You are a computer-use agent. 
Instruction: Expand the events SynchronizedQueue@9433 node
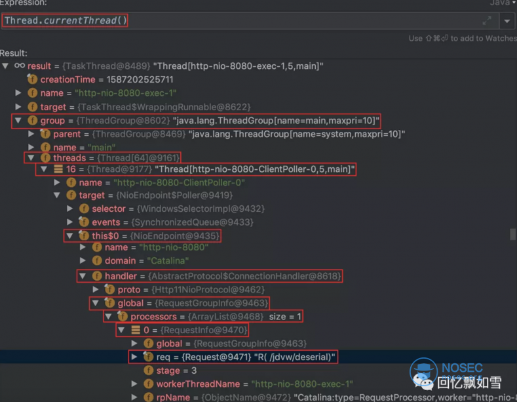[x=69, y=222]
